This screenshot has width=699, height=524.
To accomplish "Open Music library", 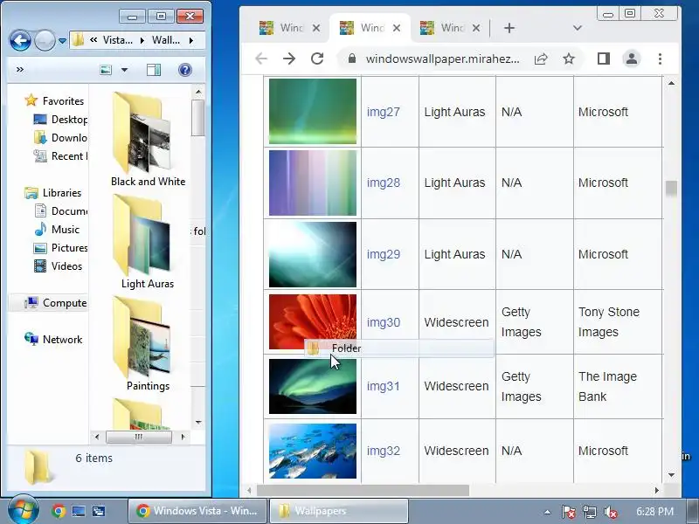I will click(x=57, y=230).
